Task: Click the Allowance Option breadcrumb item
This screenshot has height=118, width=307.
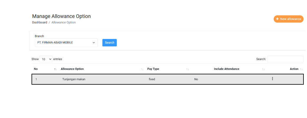Action: point(63,22)
